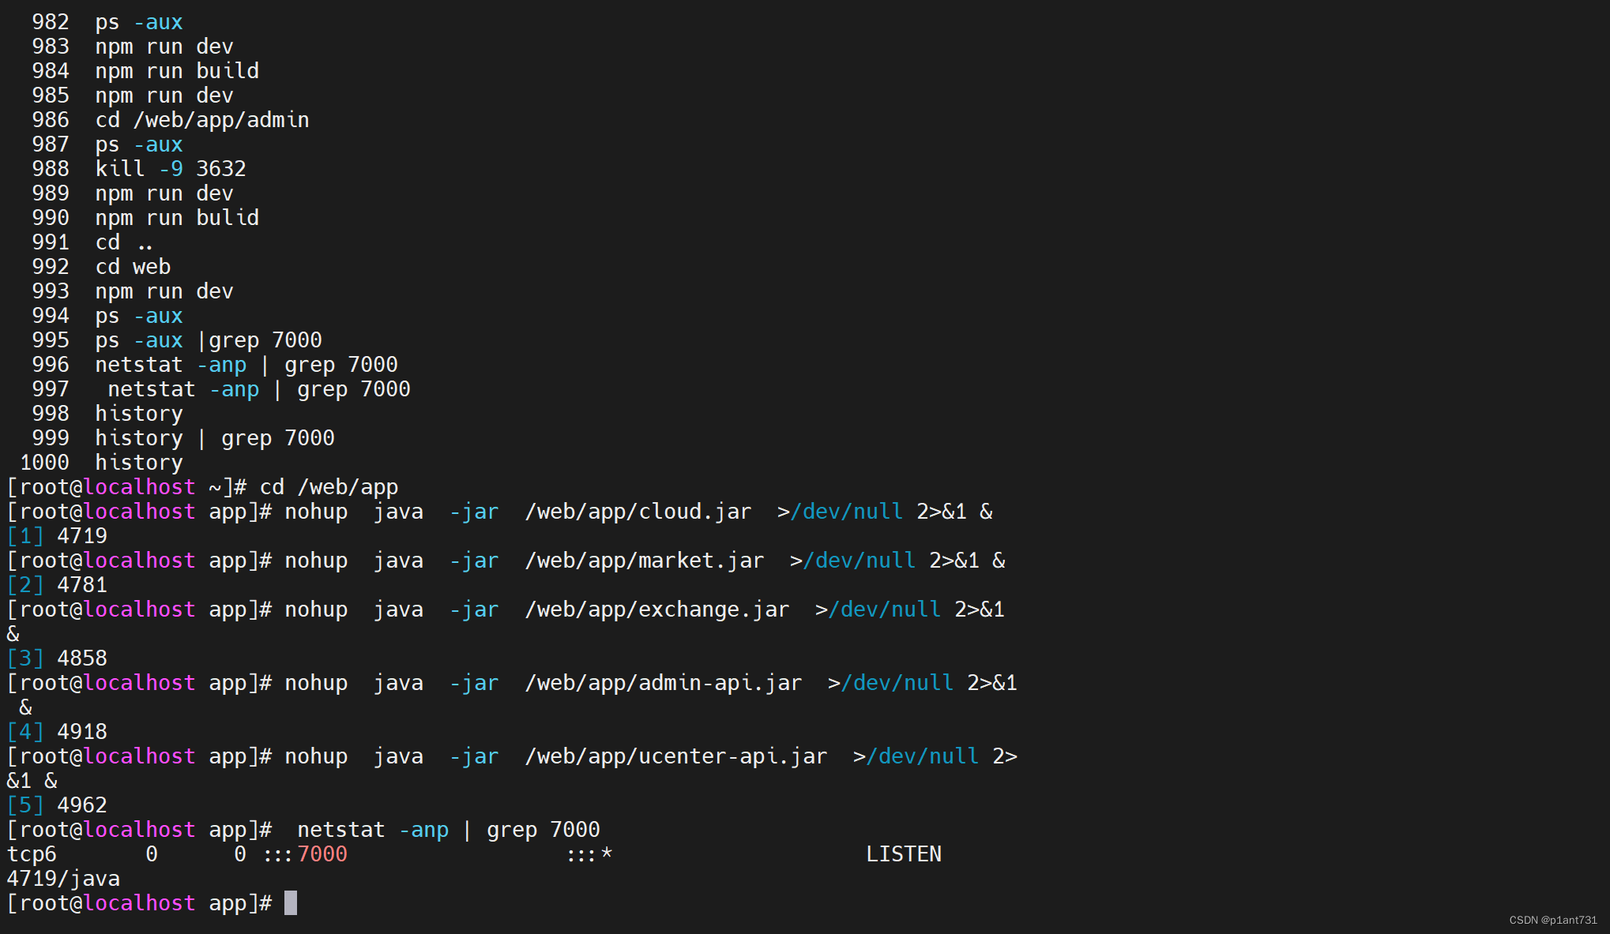Click the cd /web/app command line

328,487
